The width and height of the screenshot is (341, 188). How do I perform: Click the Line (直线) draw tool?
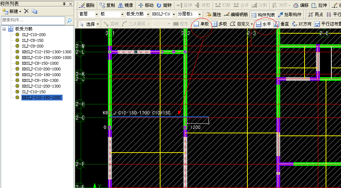(x=111, y=24)
